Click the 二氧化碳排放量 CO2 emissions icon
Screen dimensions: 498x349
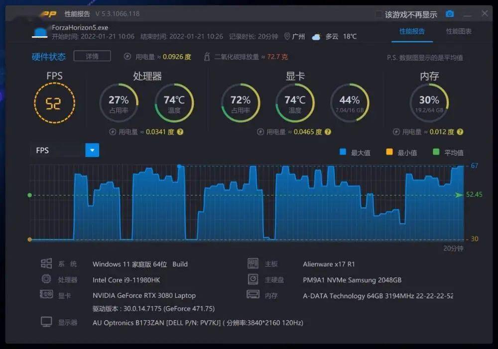pyautogui.click(x=207, y=57)
